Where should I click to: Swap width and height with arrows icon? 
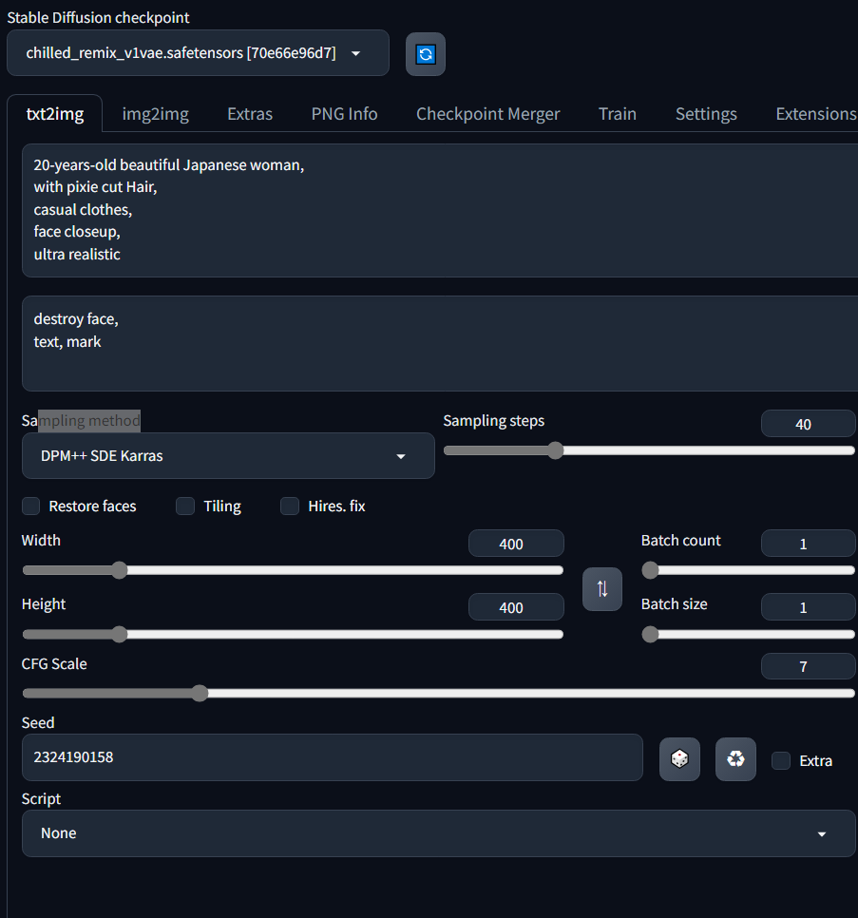click(602, 589)
